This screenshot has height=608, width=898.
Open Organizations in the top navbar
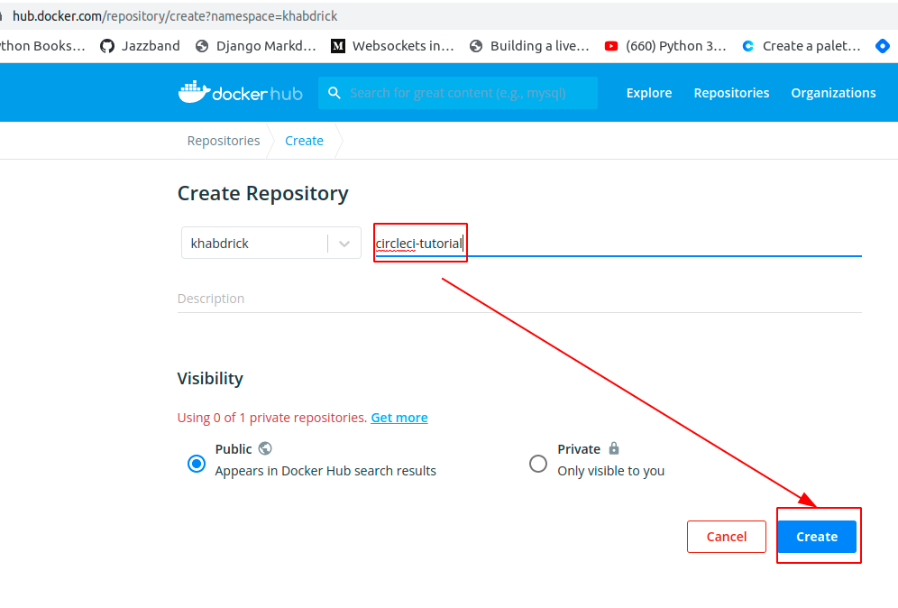833,93
